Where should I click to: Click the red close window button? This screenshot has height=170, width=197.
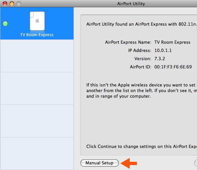coord(5,4)
